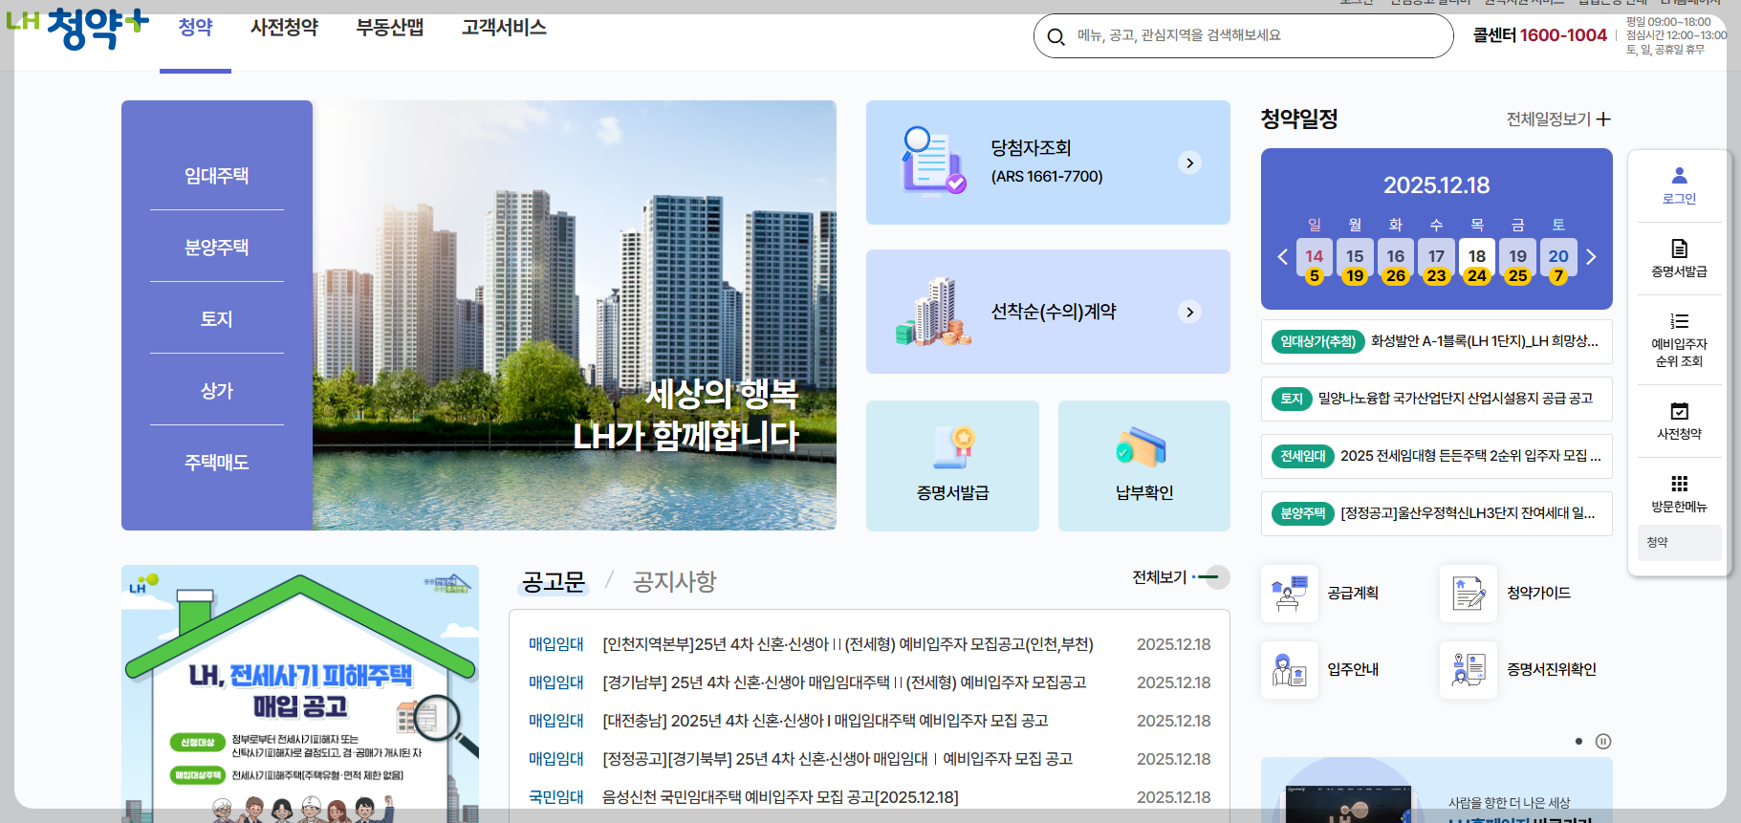Open 음성신천 국민임대주택 예비입주자 notice

click(x=780, y=797)
